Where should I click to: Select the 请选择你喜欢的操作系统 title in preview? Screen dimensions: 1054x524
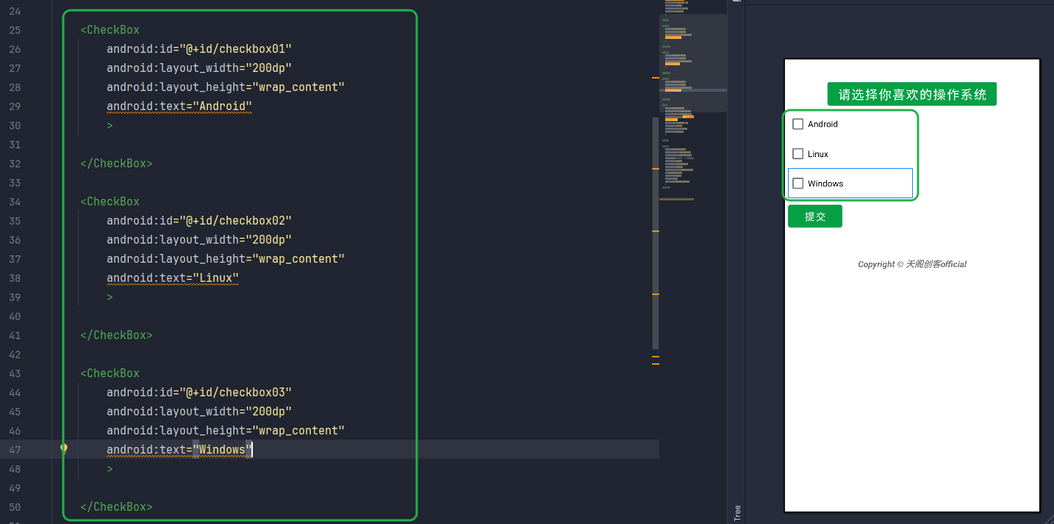(912, 94)
